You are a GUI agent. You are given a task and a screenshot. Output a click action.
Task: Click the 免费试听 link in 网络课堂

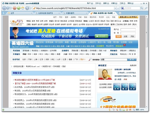tap(133, 65)
